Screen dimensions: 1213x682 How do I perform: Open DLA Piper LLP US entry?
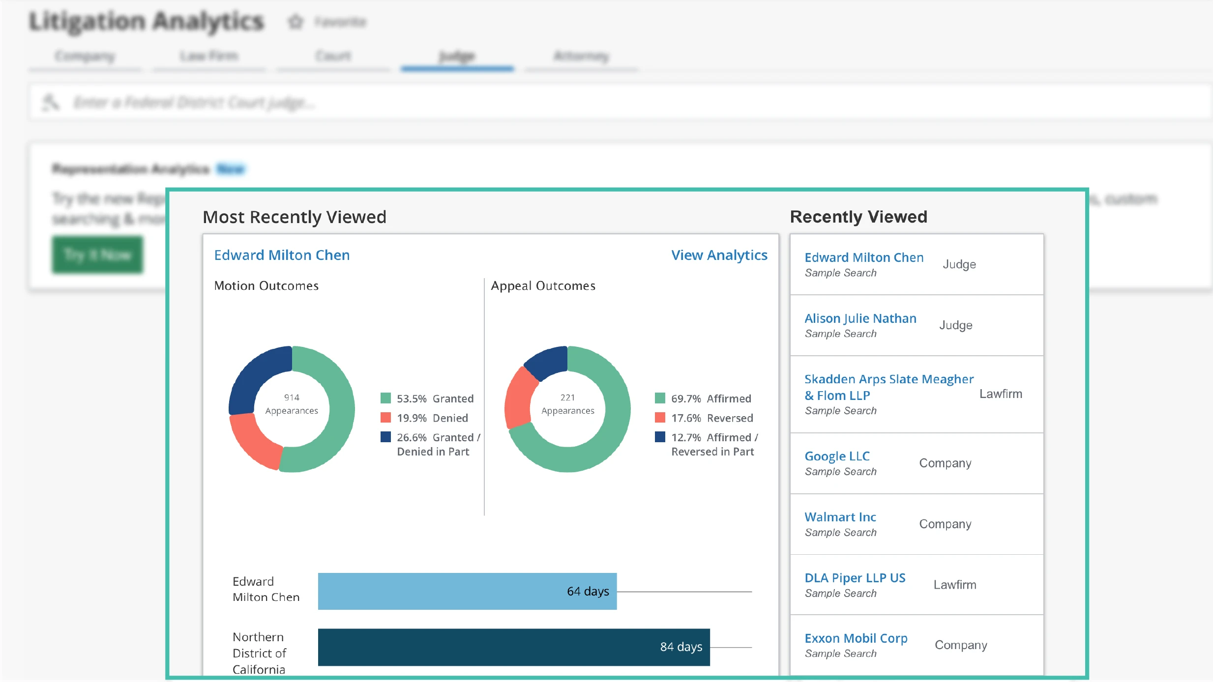tap(855, 578)
